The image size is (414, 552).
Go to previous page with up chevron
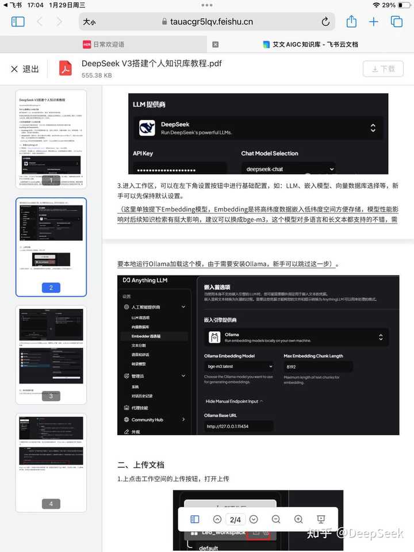[x=217, y=519]
